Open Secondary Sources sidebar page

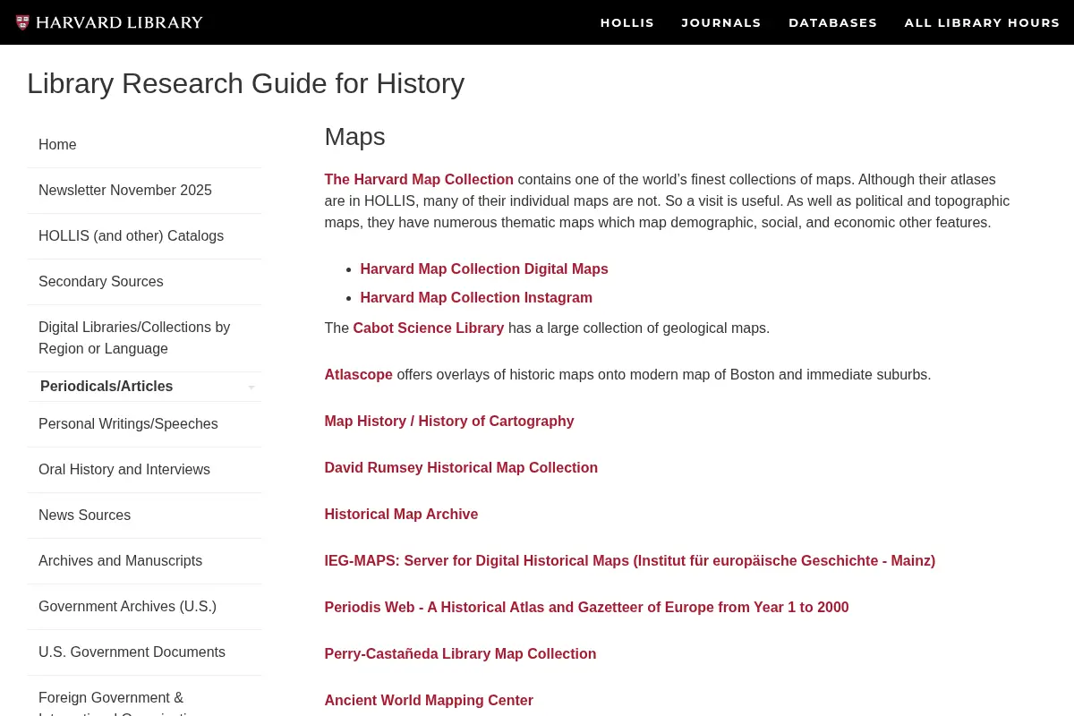point(144,282)
